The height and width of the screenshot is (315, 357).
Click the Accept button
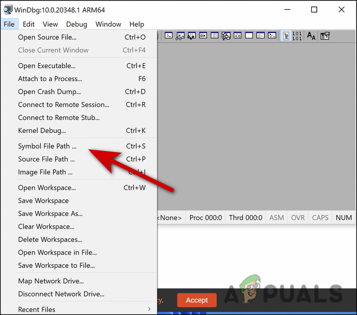coord(197,300)
